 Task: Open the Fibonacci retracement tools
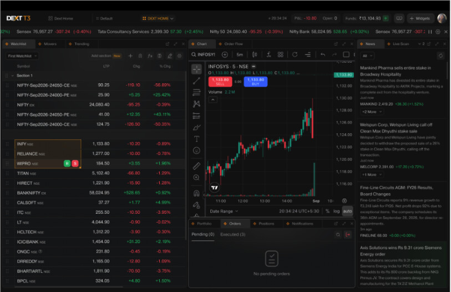point(197,92)
